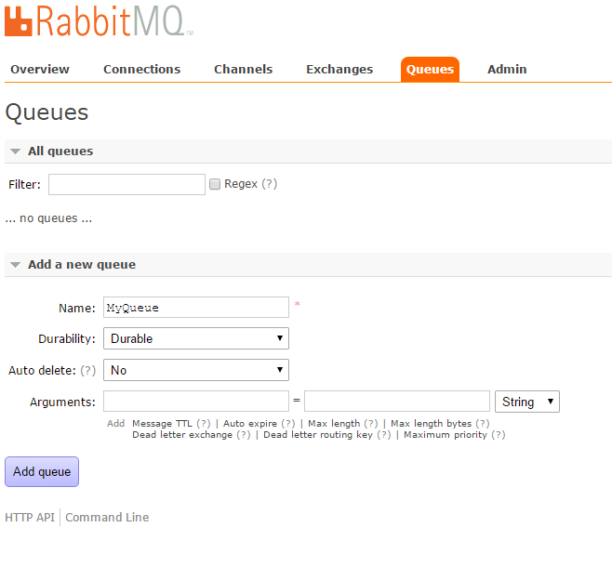Open the Durability dropdown
612x567 pixels.
click(195, 338)
